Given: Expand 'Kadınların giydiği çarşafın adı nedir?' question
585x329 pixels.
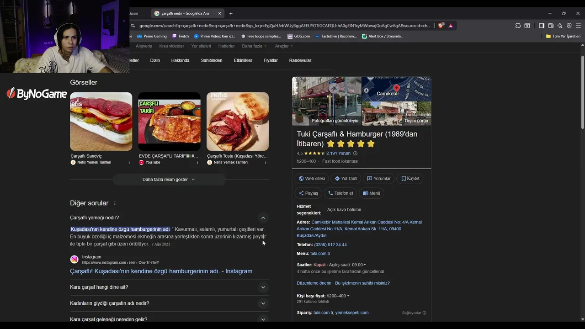Looking at the screenshot, I should [x=263, y=303].
